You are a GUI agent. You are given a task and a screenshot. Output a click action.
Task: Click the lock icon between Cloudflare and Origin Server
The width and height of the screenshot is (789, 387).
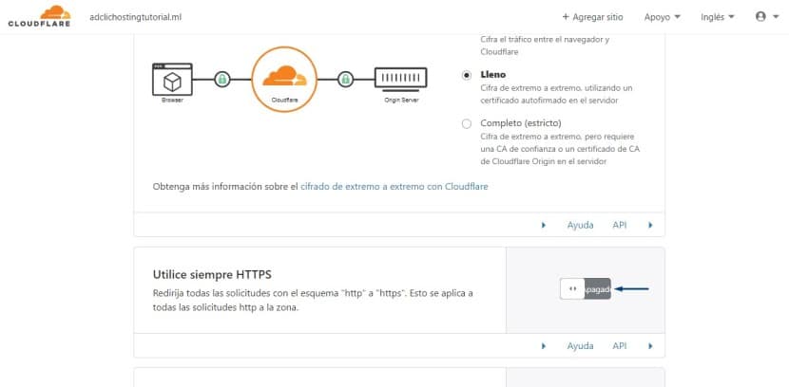(345, 79)
